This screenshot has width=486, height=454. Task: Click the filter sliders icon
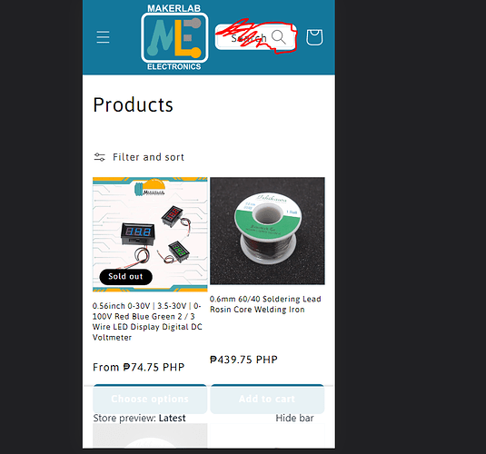(x=100, y=157)
